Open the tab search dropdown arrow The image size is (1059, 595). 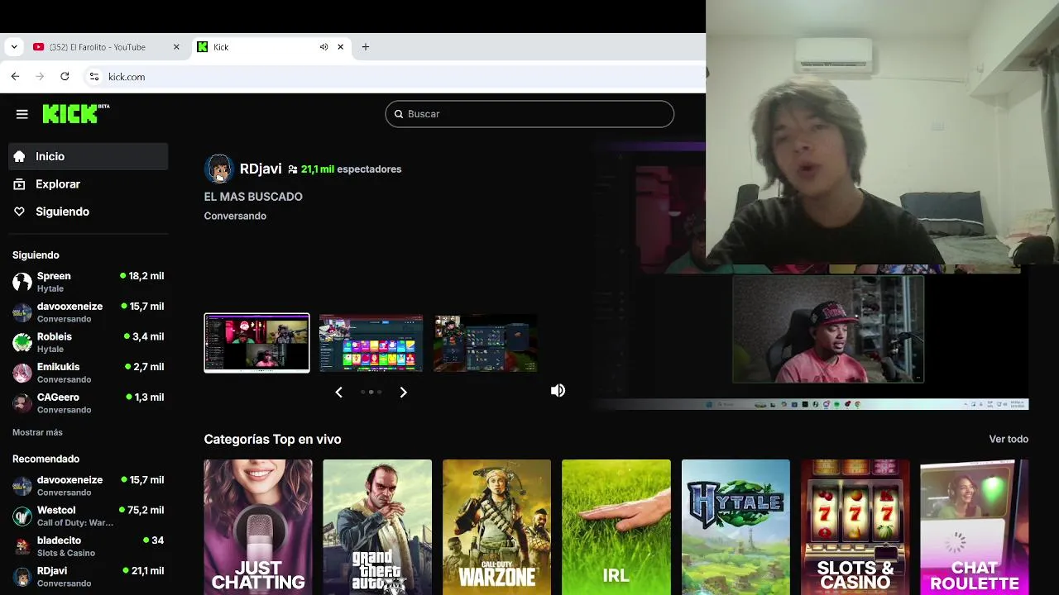coord(14,47)
